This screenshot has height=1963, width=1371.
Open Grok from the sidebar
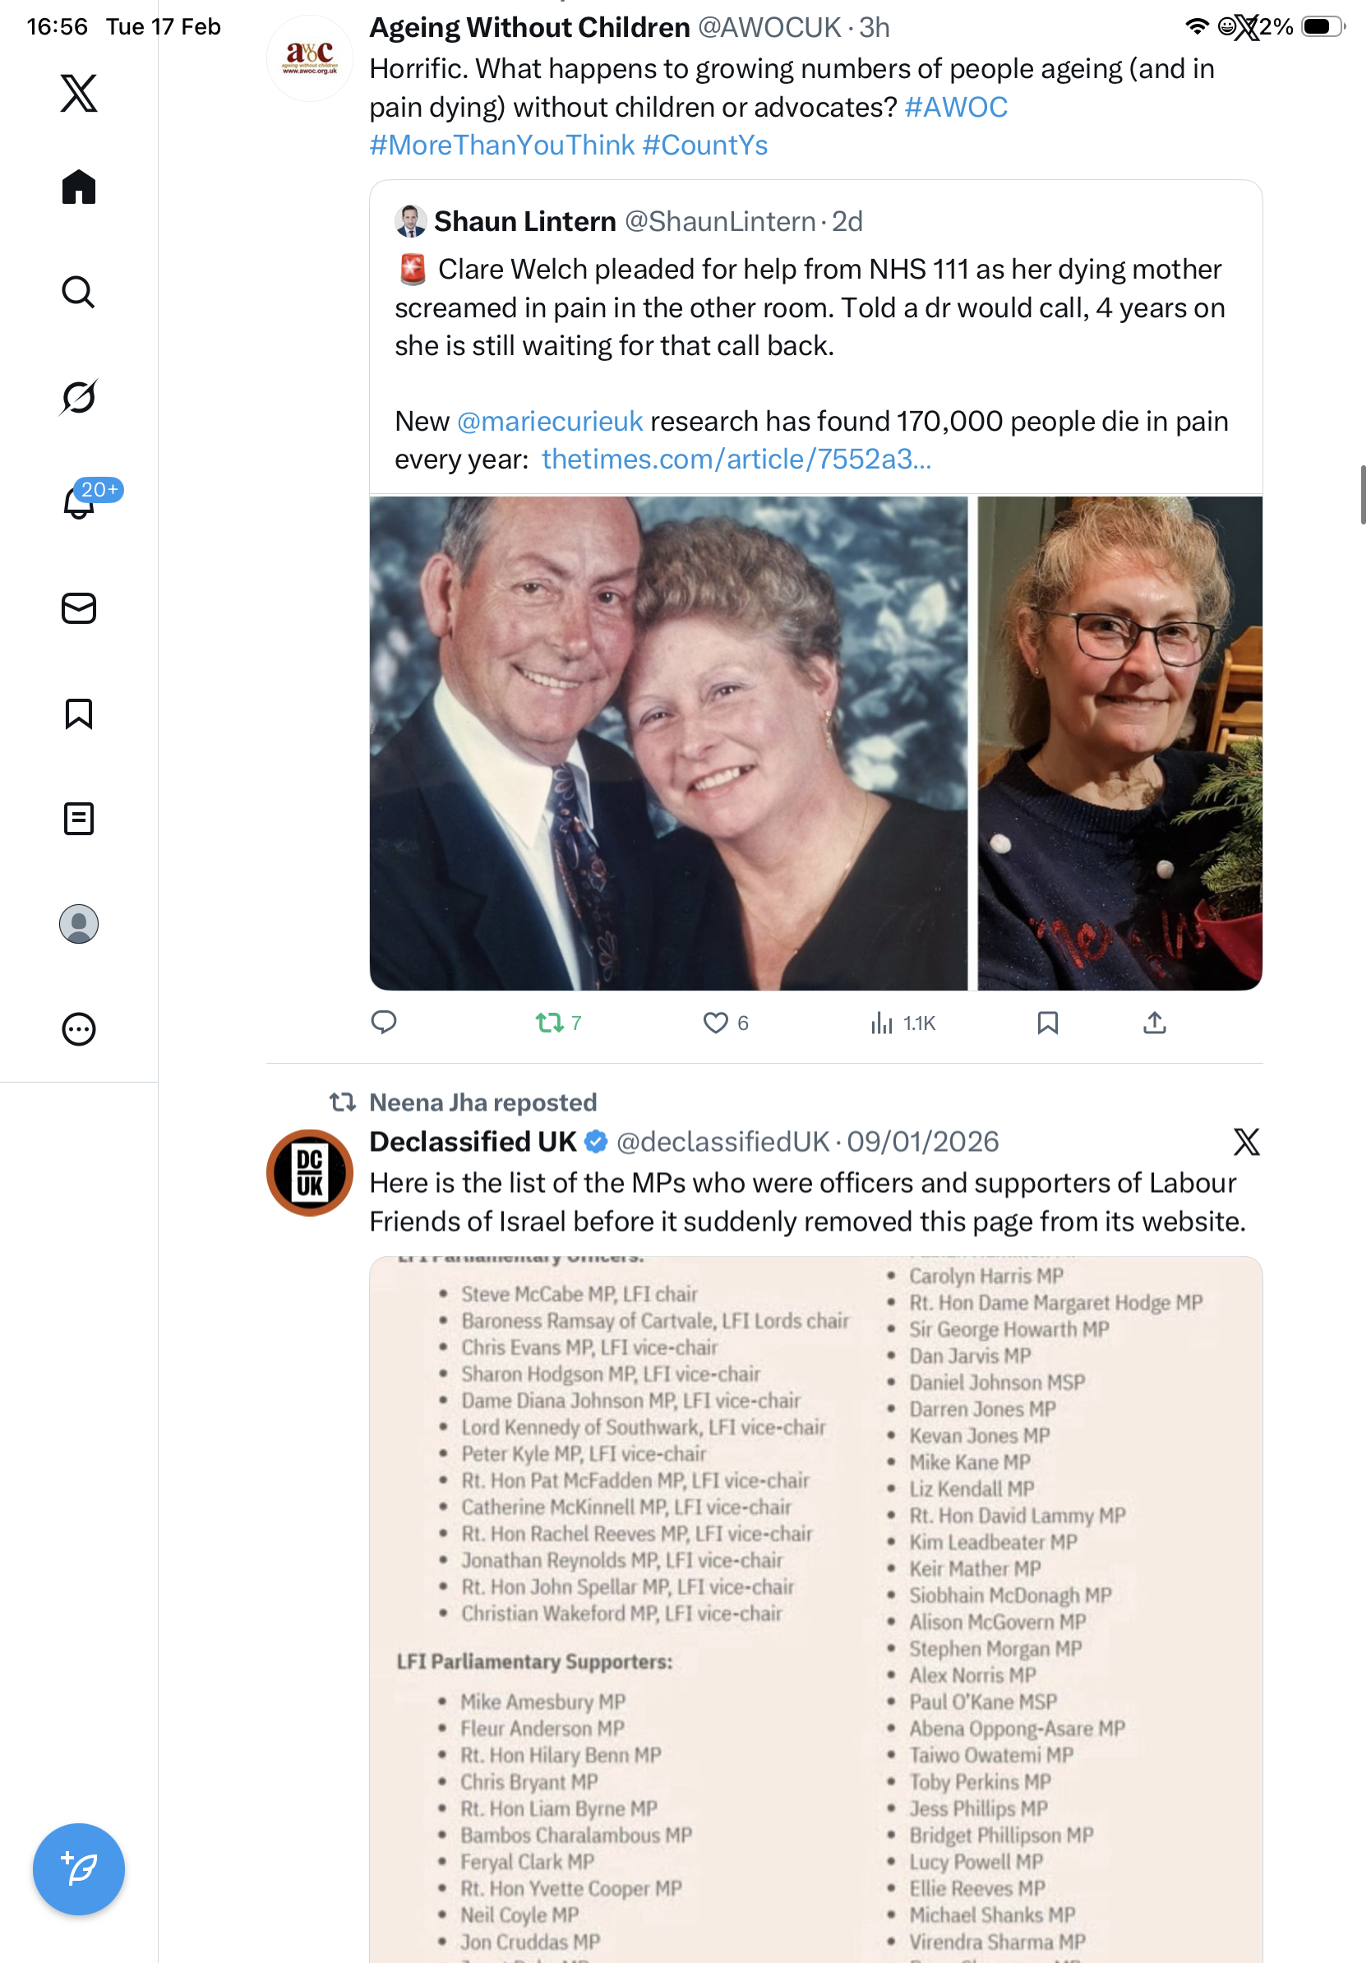click(79, 397)
